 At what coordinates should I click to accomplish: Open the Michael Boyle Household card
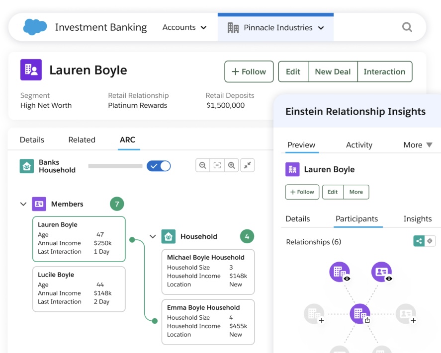[x=208, y=272]
